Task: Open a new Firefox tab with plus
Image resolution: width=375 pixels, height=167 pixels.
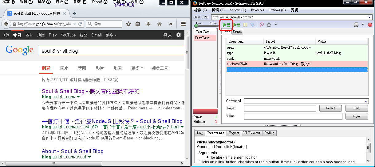Action: coord(75,13)
